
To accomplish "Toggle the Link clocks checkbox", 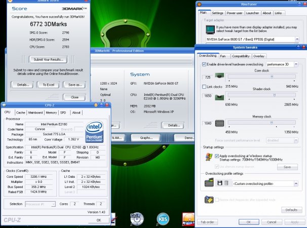I will [x=204, y=87].
